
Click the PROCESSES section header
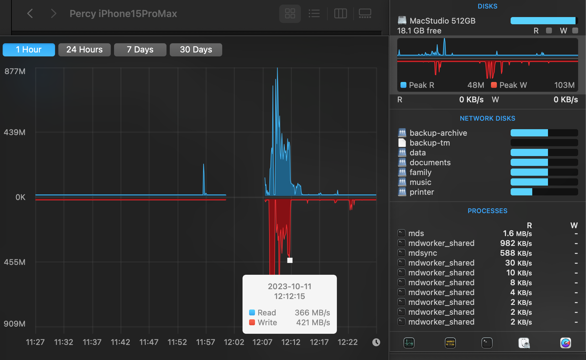(487, 211)
